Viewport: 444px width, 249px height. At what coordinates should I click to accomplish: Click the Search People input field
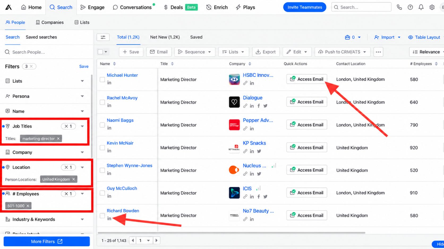(x=46, y=52)
